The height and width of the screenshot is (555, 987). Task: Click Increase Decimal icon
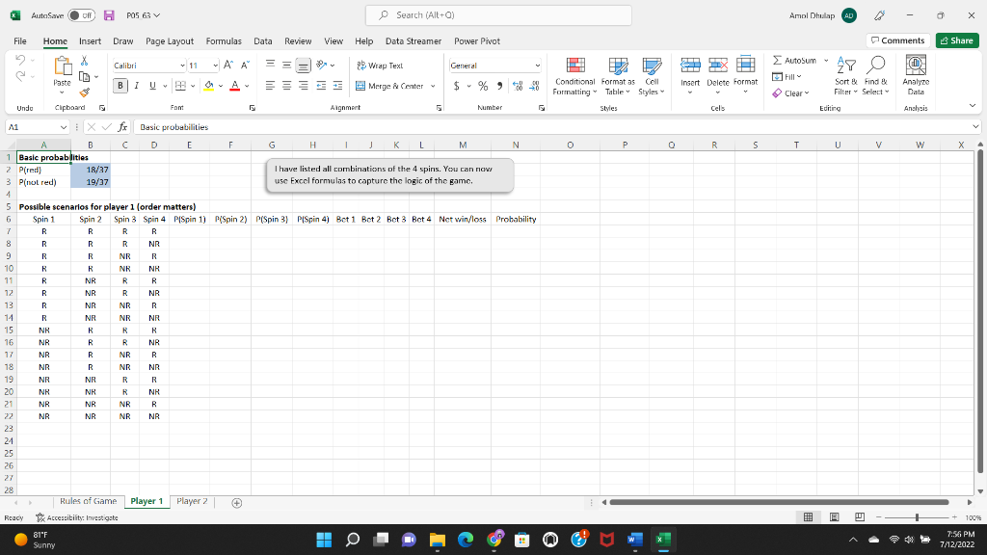[x=518, y=86]
